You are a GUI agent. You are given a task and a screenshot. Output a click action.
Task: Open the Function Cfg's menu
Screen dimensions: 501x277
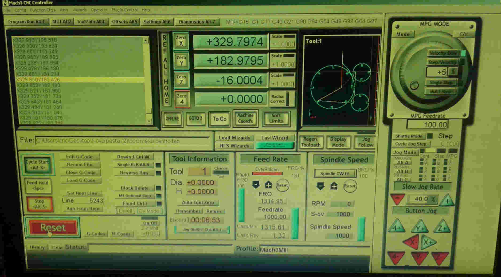pos(43,10)
